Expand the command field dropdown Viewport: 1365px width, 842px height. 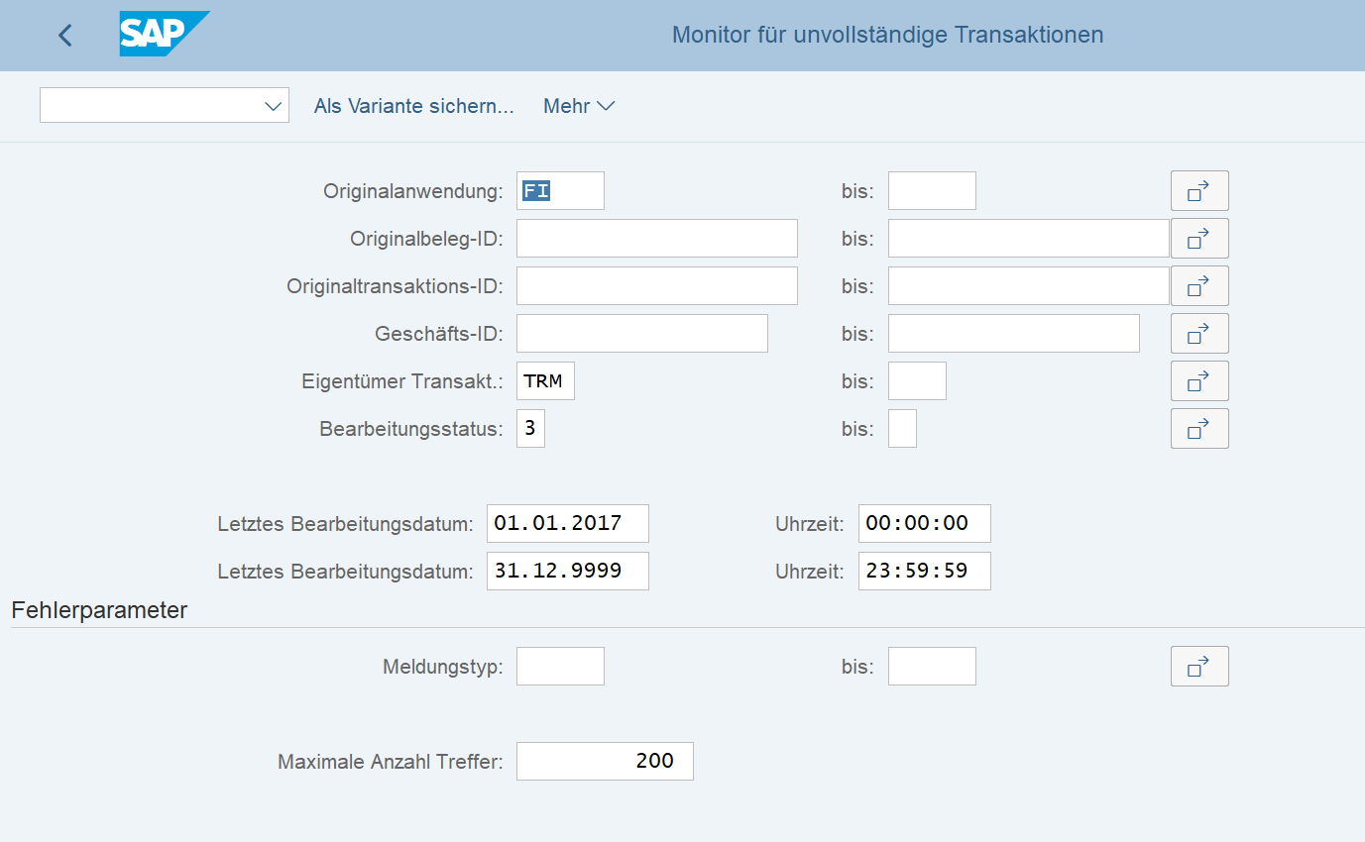pos(274,106)
